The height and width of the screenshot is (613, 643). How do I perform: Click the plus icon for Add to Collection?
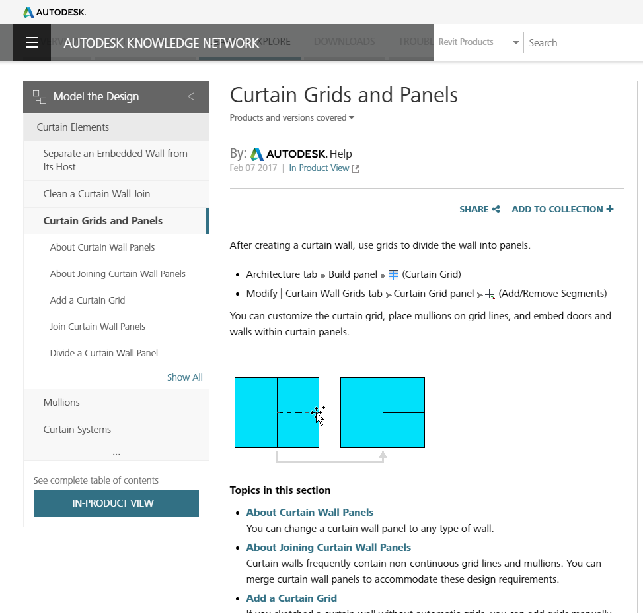609,209
